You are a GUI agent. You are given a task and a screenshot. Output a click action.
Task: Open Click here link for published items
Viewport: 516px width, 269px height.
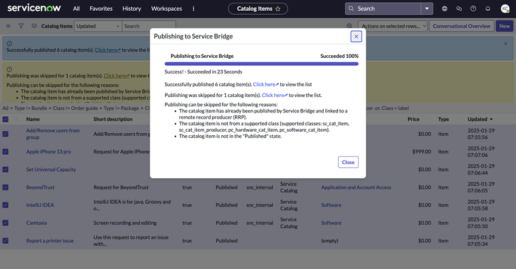[265, 84]
